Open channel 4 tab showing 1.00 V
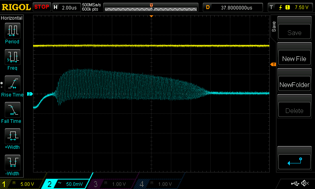 point(158,184)
